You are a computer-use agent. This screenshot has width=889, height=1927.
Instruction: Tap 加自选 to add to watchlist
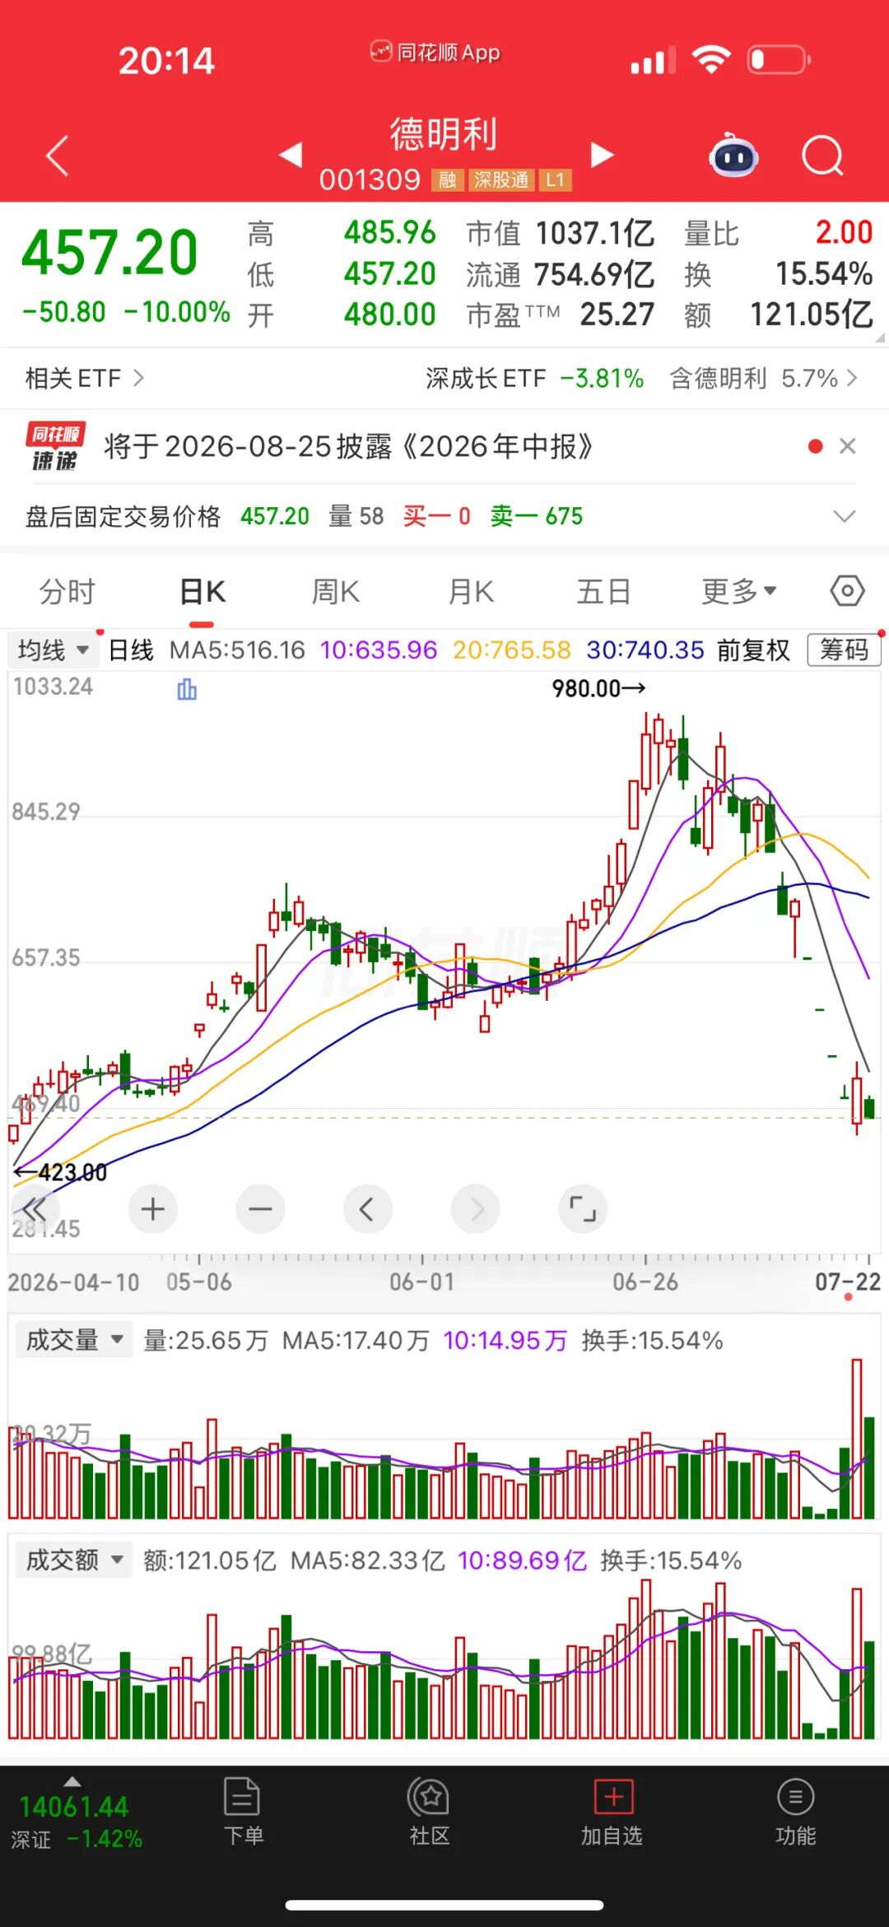click(612, 1813)
